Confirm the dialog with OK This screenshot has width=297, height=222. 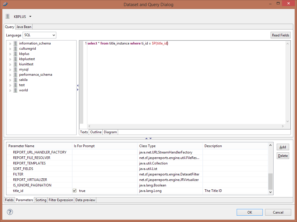[x=250, y=212]
